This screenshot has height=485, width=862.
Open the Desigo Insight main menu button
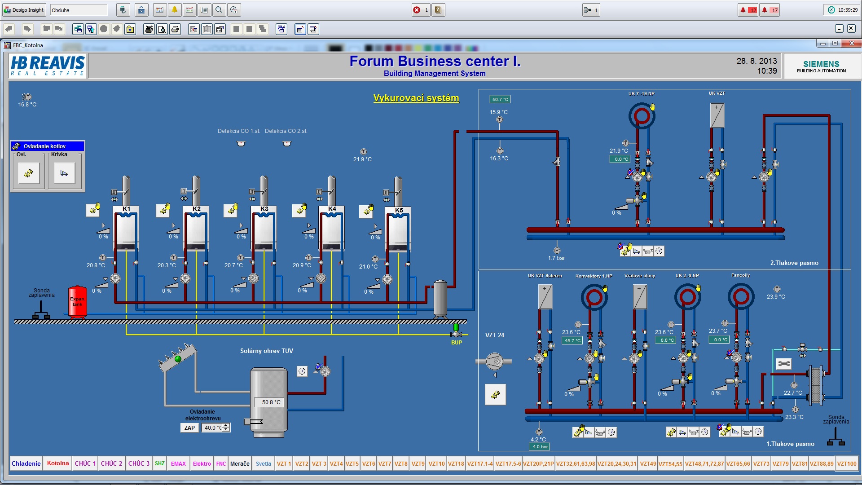[x=24, y=10]
